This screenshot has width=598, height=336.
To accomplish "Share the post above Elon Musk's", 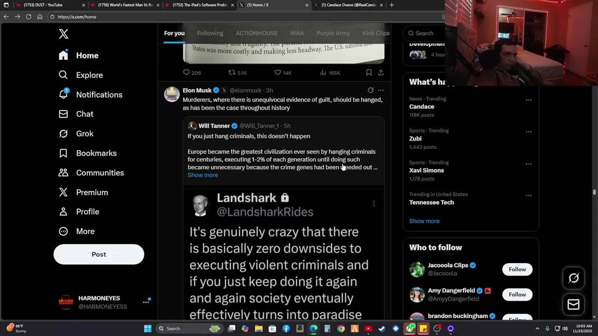I will 381,72.
